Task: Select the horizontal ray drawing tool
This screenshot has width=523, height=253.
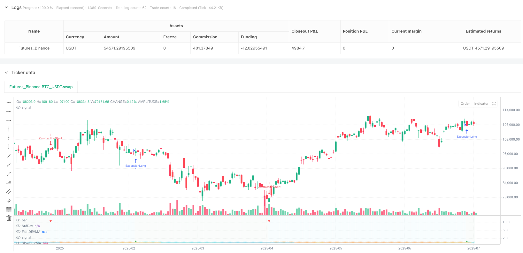Action: point(9,111)
